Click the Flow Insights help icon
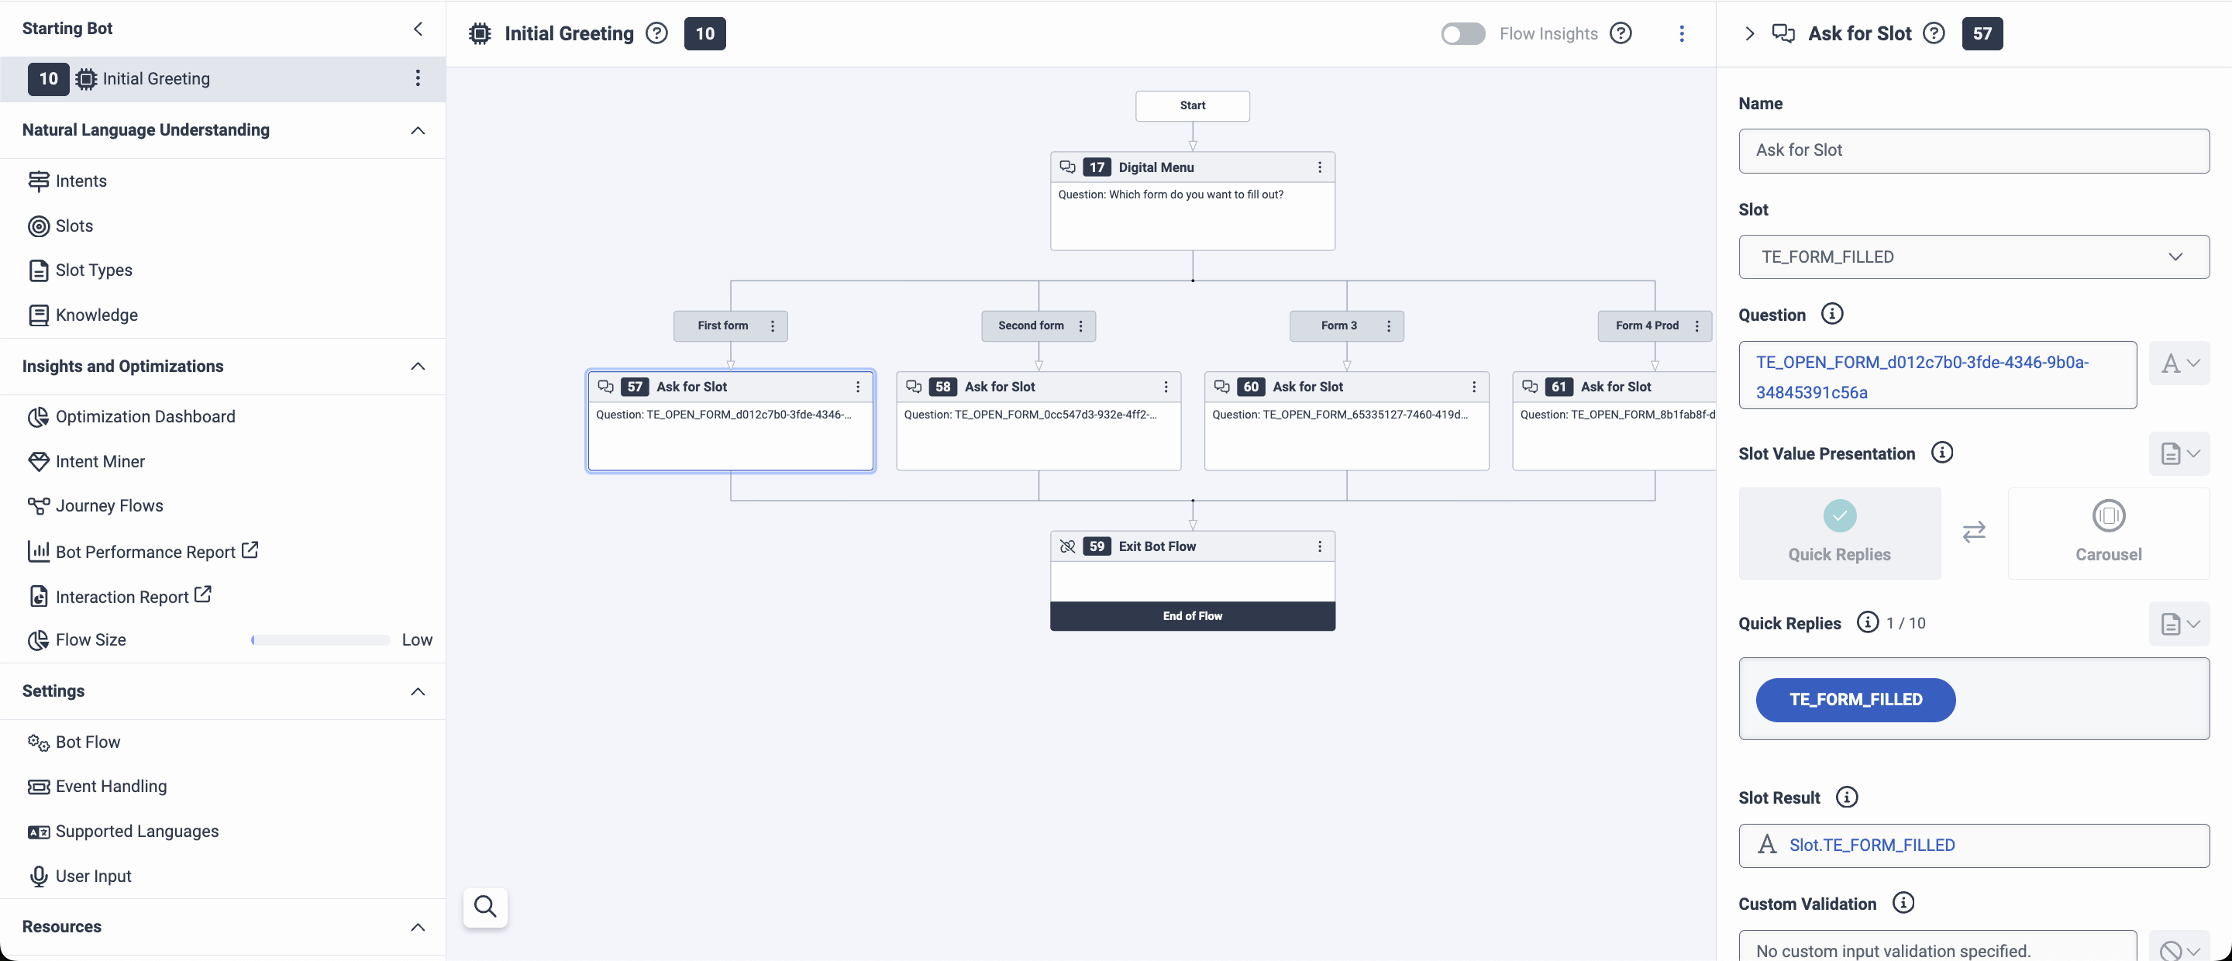 coord(1621,34)
